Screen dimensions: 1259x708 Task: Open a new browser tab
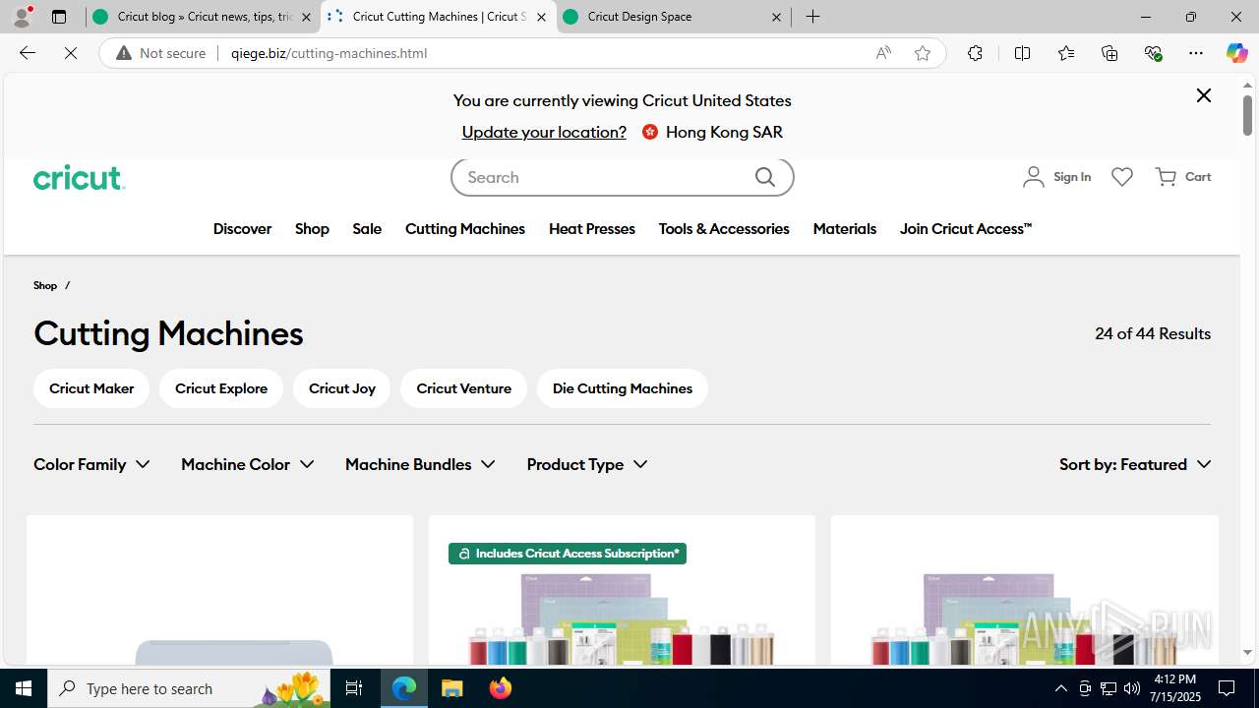coord(812,17)
